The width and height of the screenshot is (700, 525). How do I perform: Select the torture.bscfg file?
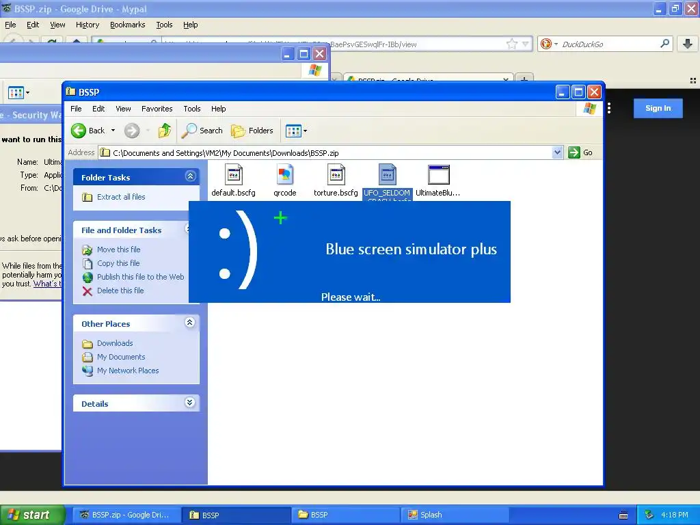coord(336,180)
